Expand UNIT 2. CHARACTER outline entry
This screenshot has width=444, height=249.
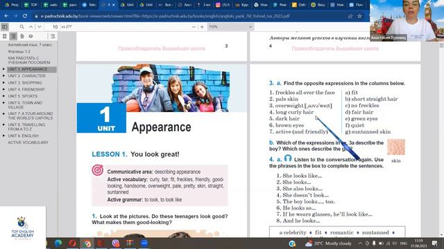point(3,76)
